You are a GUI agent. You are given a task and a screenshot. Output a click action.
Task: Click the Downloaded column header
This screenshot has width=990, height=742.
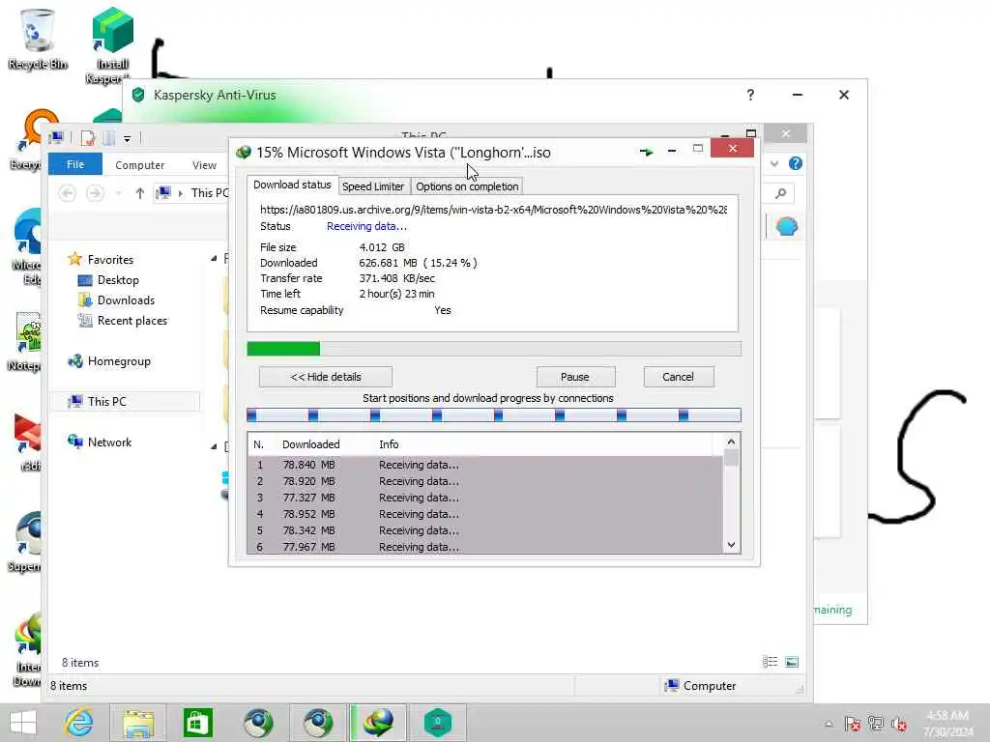pyautogui.click(x=310, y=444)
